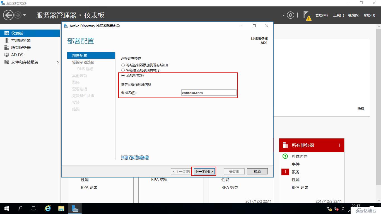Select 仪表板 in the left sidebar

point(30,33)
